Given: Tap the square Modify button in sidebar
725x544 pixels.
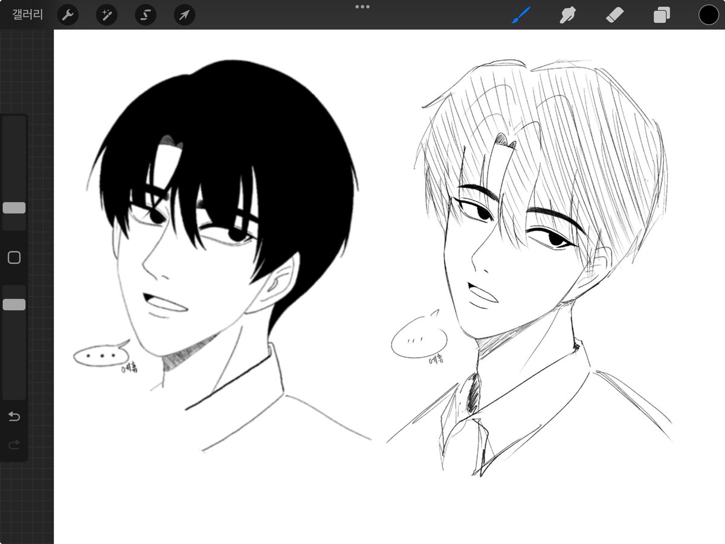Looking at the screenshot, I should pyautogui.click(x=14, y=258).
